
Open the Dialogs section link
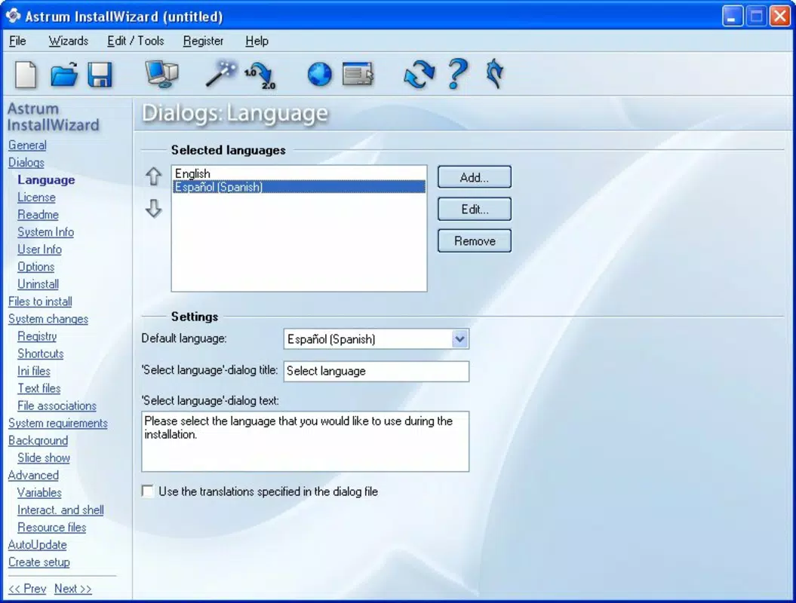26,162
